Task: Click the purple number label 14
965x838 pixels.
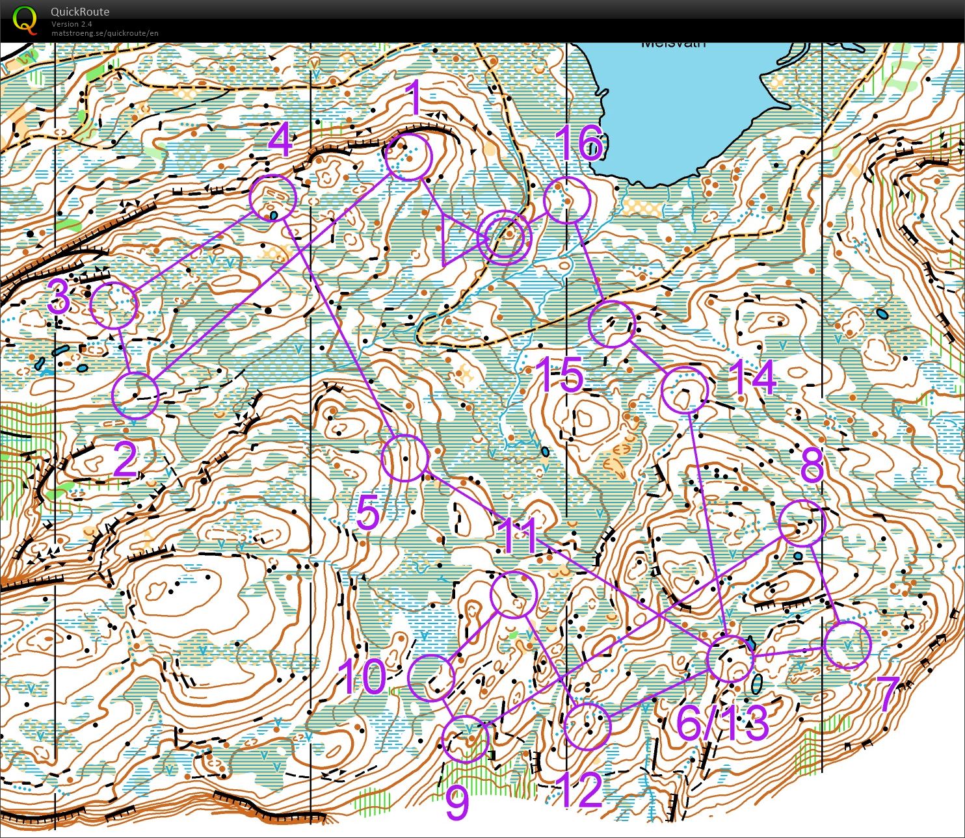Action: tap(752, 377)
